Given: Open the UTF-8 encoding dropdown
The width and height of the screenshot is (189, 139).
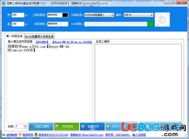Looking at the screenshot, I should click(139, 15).
